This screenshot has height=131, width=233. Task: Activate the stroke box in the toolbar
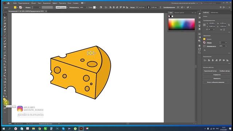pos(6,100)
